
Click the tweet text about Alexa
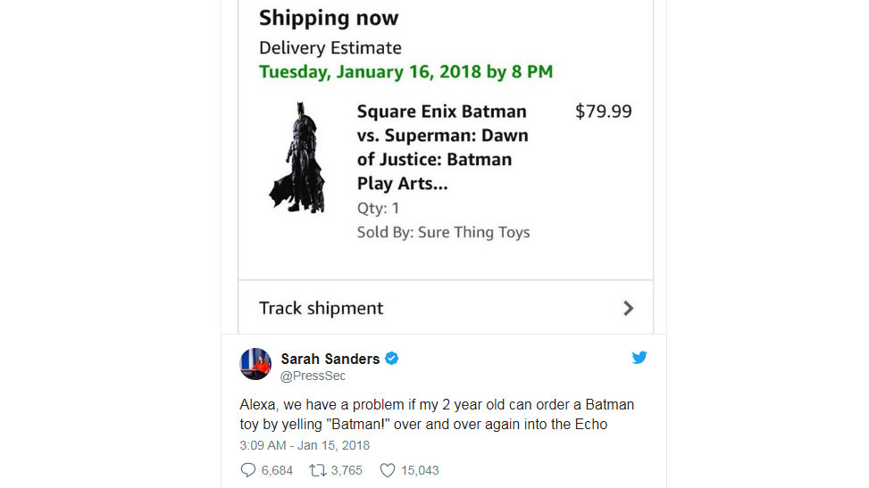[437, 414]
